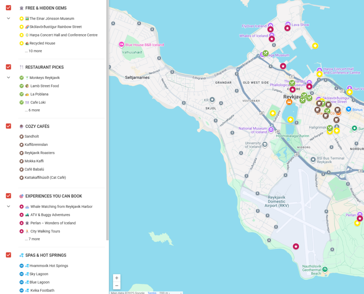
Task: Toggle the Restaurant Picks layer checkbox
Action: 9,67
